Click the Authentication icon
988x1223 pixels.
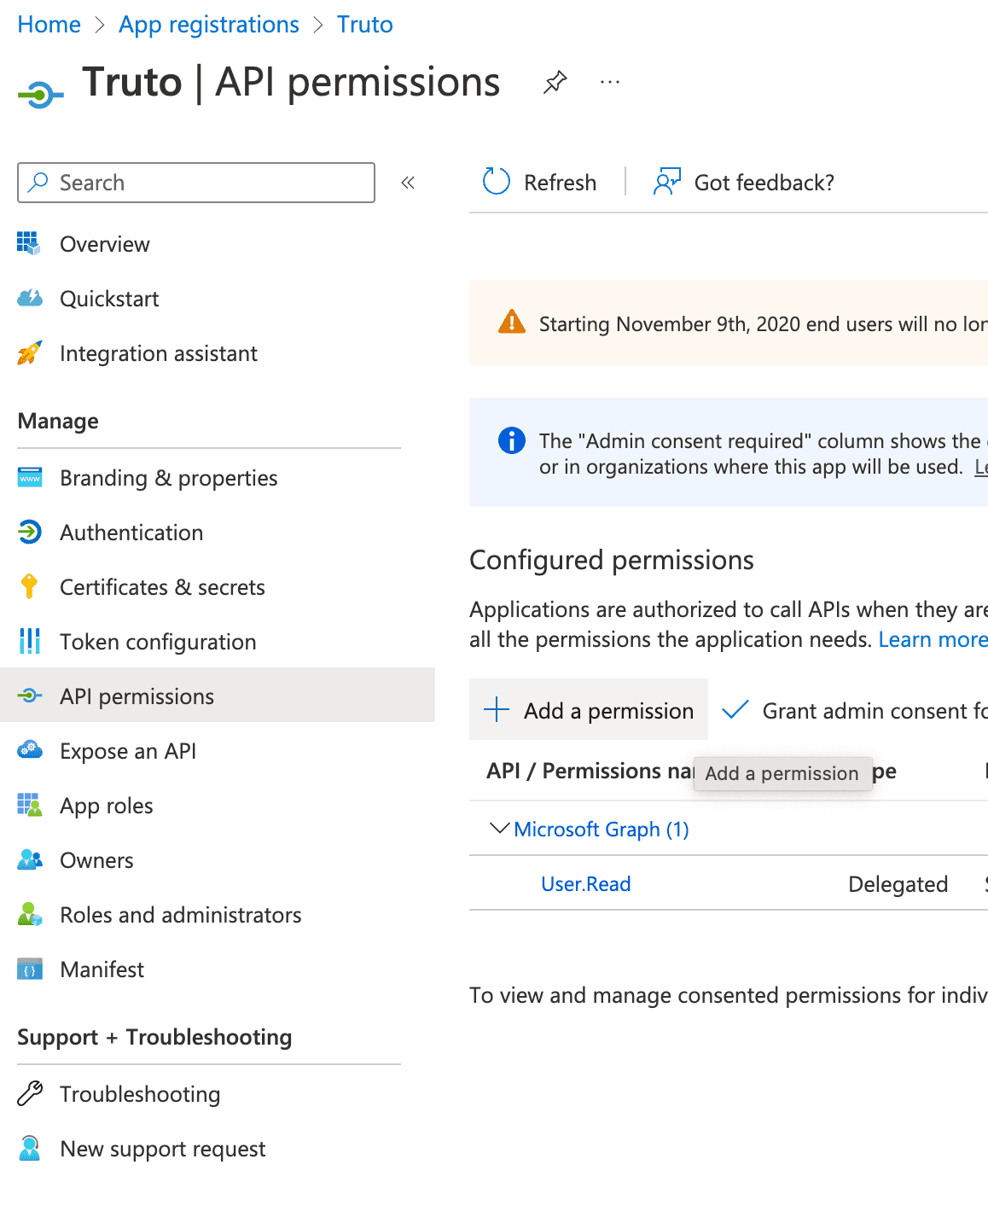click(28, 532)
